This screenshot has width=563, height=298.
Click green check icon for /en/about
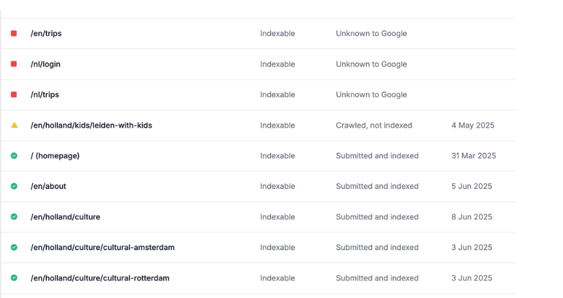[x=14, y=186]
